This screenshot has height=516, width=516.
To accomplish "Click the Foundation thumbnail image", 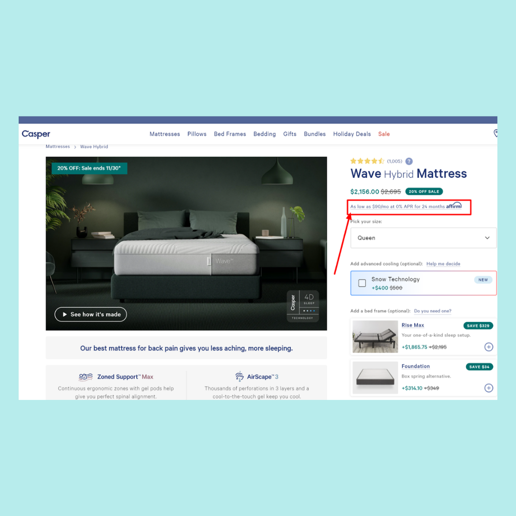I will 375,377.
